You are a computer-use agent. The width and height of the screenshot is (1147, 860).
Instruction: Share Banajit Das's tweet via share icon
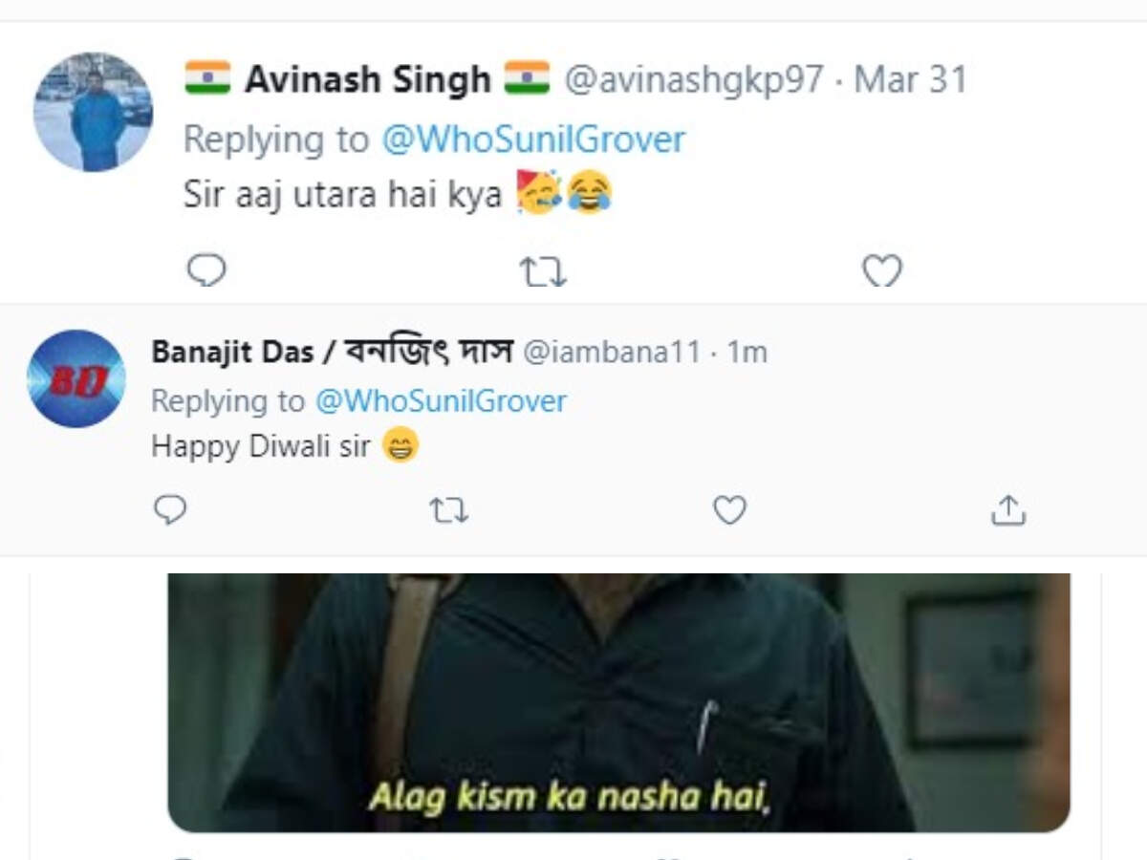[x=1007, y=511]
